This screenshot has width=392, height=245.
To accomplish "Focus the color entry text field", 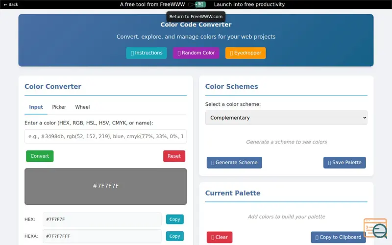I will pos(105,137).
